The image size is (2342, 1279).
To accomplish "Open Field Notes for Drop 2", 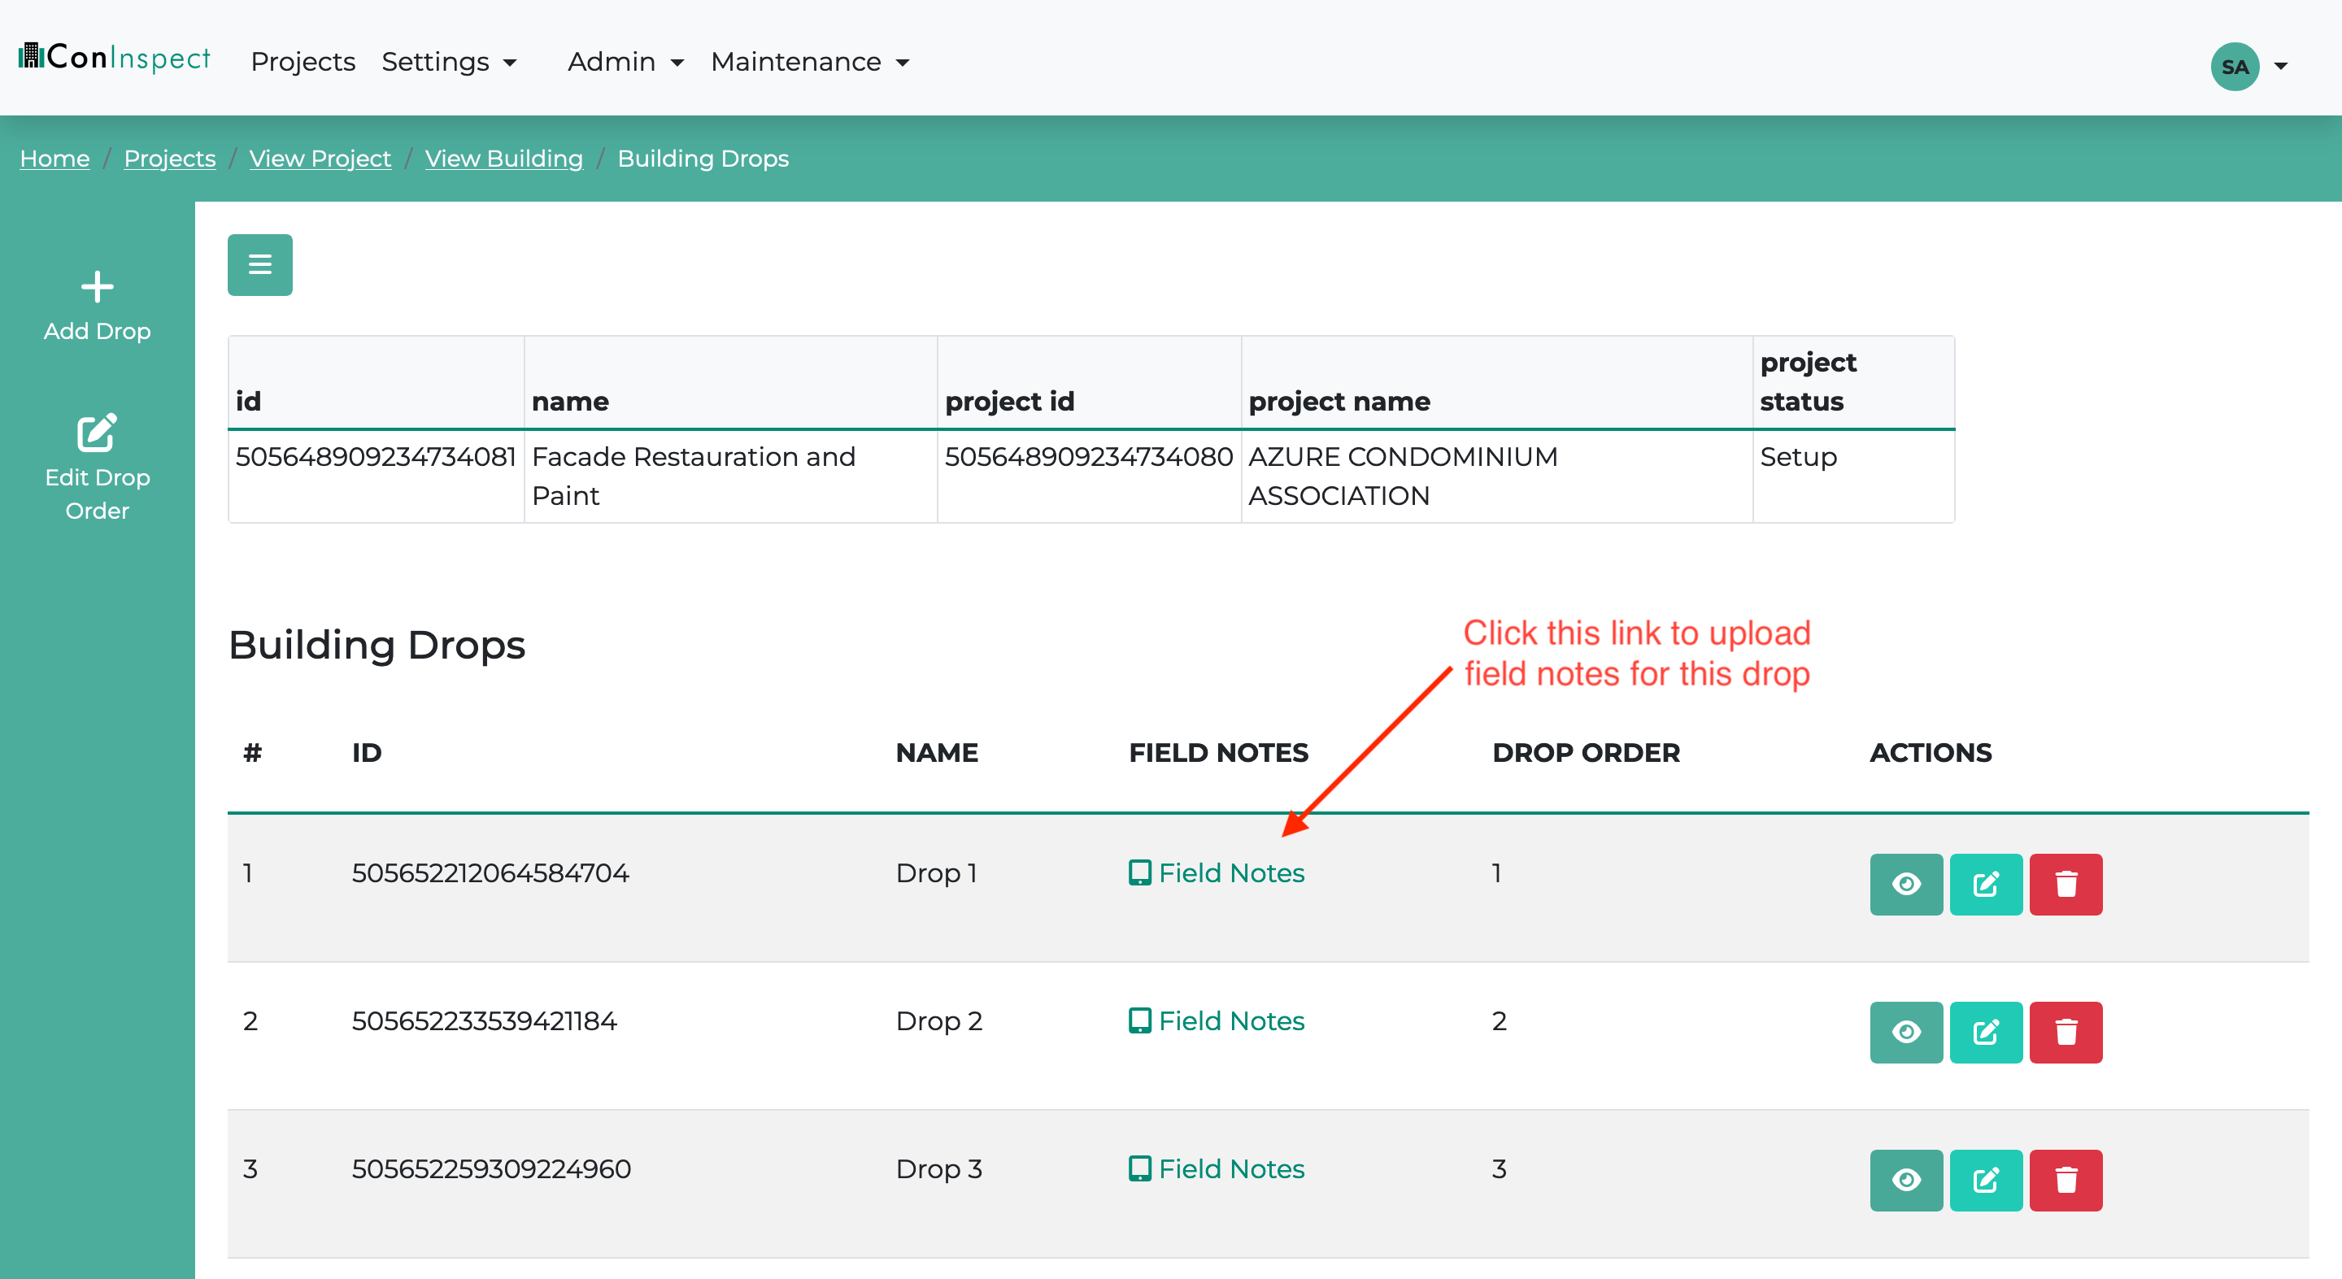I will tap(1217, 1020).
